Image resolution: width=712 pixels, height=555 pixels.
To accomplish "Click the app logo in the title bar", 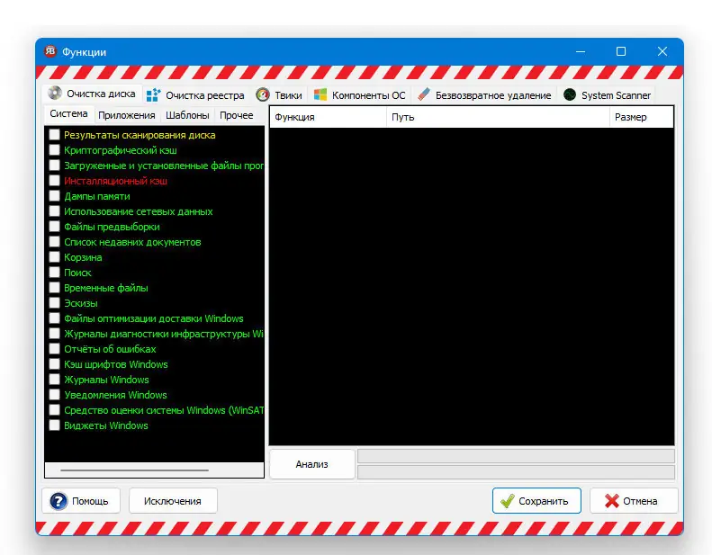I will click(50, 51).
